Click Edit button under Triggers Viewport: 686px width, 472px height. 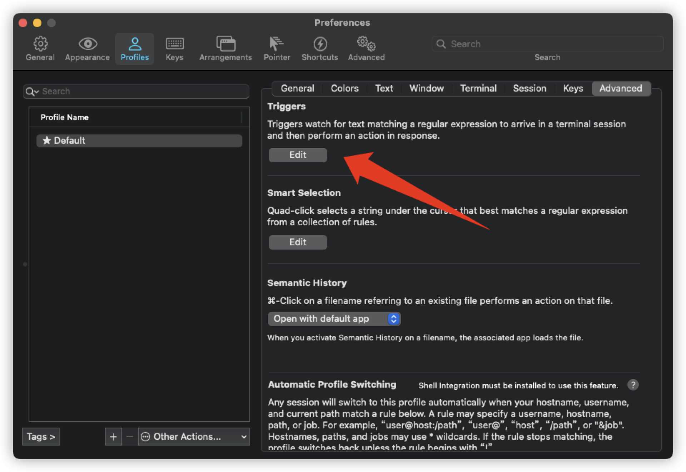coord(298,155)
